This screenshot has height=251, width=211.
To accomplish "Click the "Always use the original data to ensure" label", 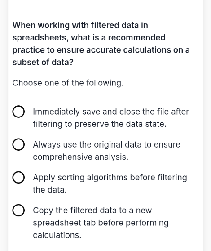I will coord(106,144).
